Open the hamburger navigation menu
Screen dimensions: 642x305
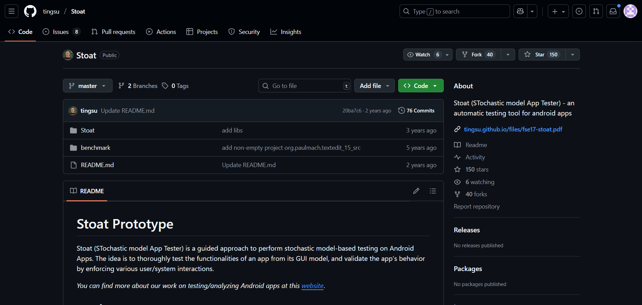pos(12,11)
